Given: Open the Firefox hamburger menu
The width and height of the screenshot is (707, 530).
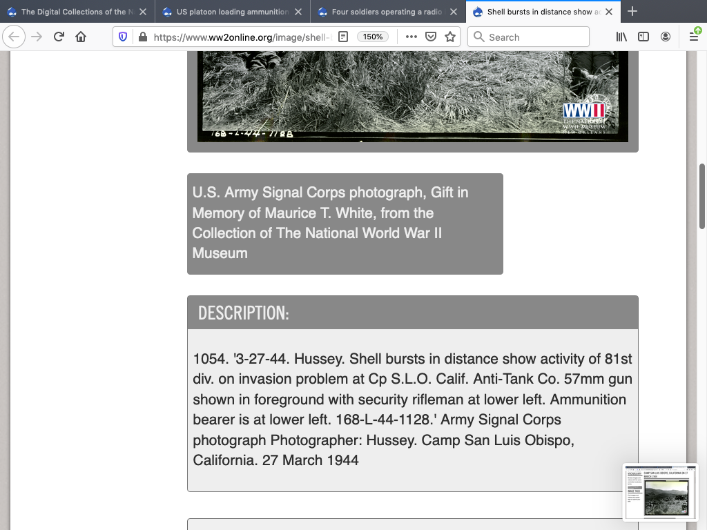Looking at the screenshot, I should (693, 37).
